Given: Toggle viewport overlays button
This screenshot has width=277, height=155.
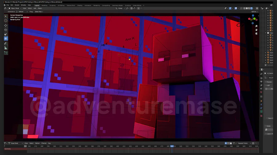Looking at the screenshot, I should click(x=236, y=8).
